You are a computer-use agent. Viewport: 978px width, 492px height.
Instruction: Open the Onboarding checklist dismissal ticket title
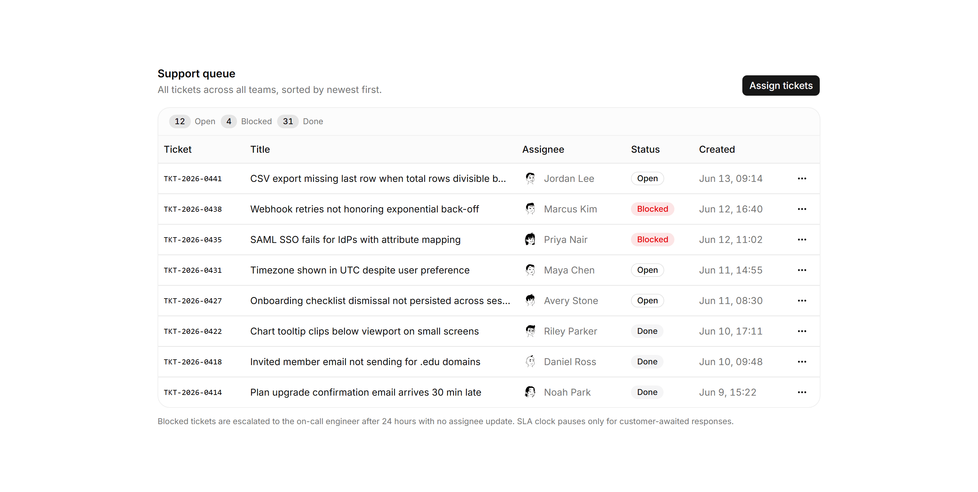380,301
